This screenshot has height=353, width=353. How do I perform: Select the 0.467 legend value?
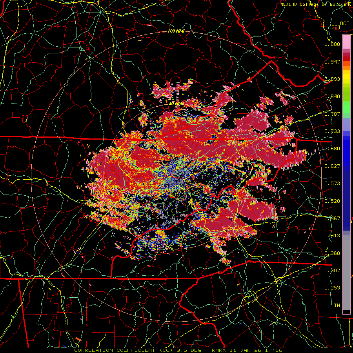[332, 218]
